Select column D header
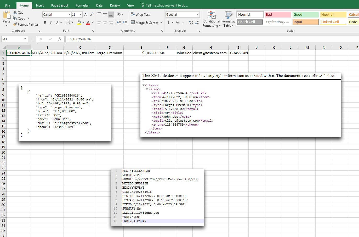The width and height of the screenshot is (359, 237). click(x=110, y=47)
